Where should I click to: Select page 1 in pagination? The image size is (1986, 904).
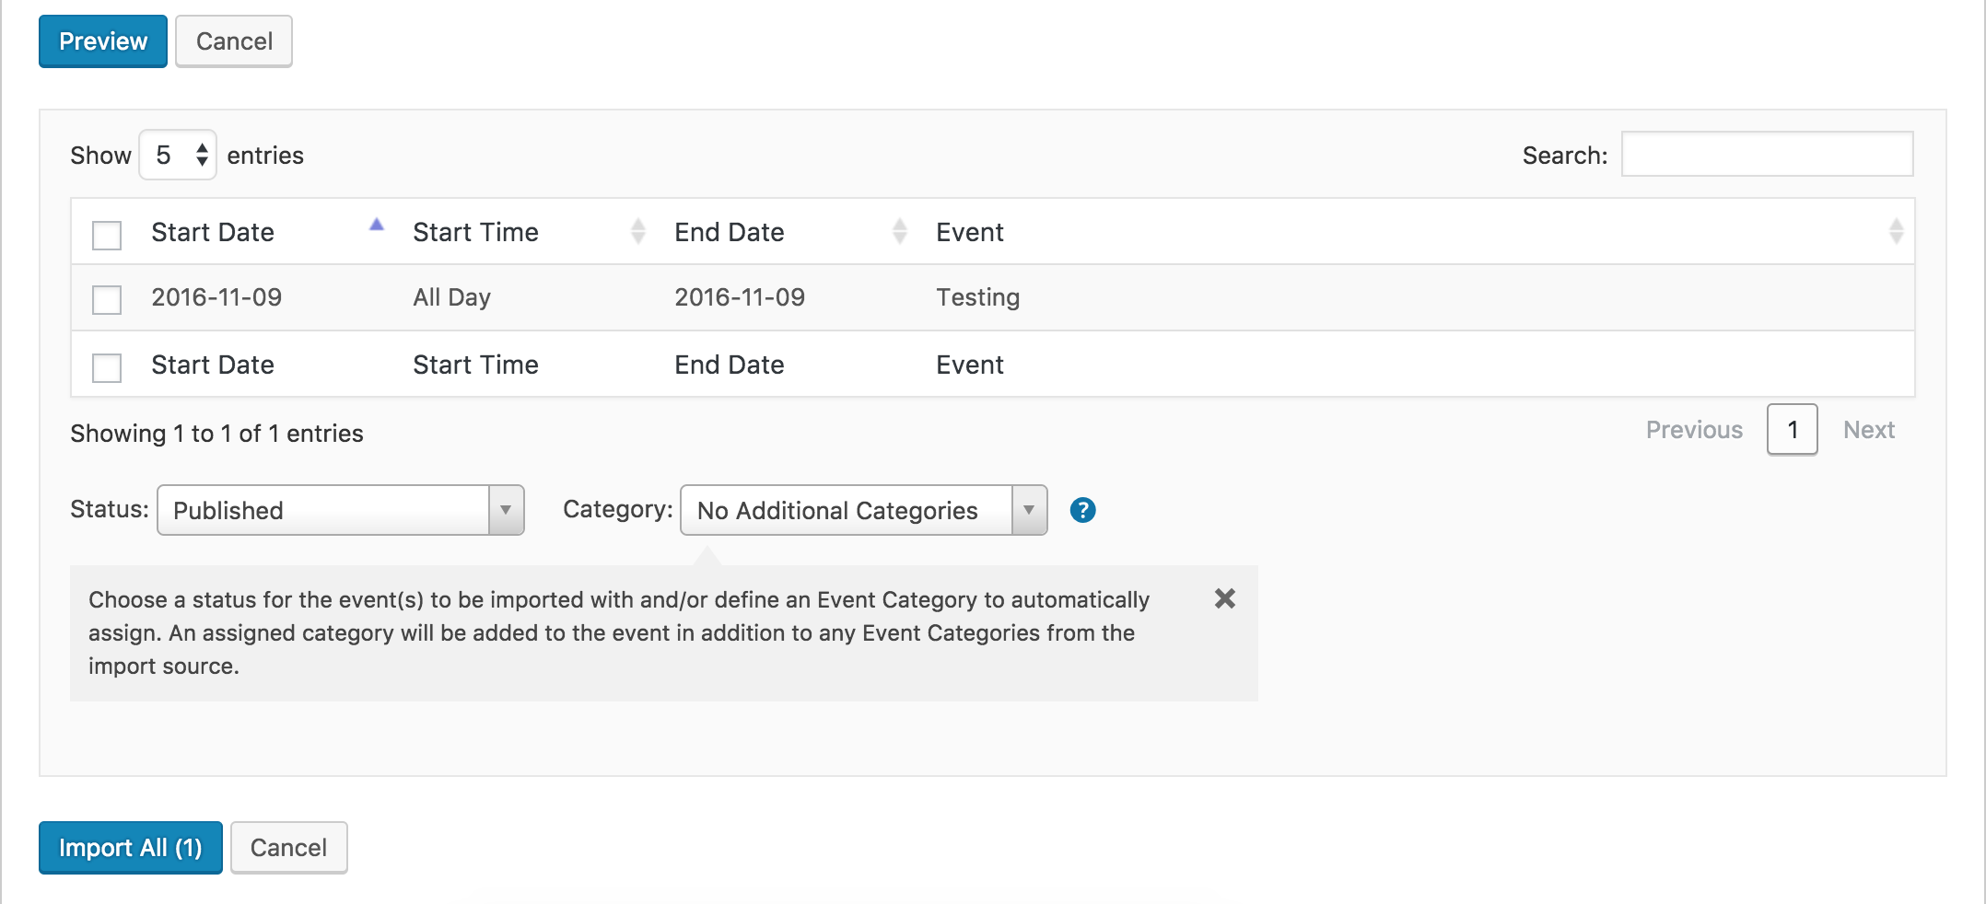pos(1792,430)
